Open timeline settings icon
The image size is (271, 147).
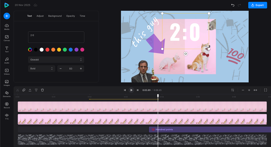(233, 90)
